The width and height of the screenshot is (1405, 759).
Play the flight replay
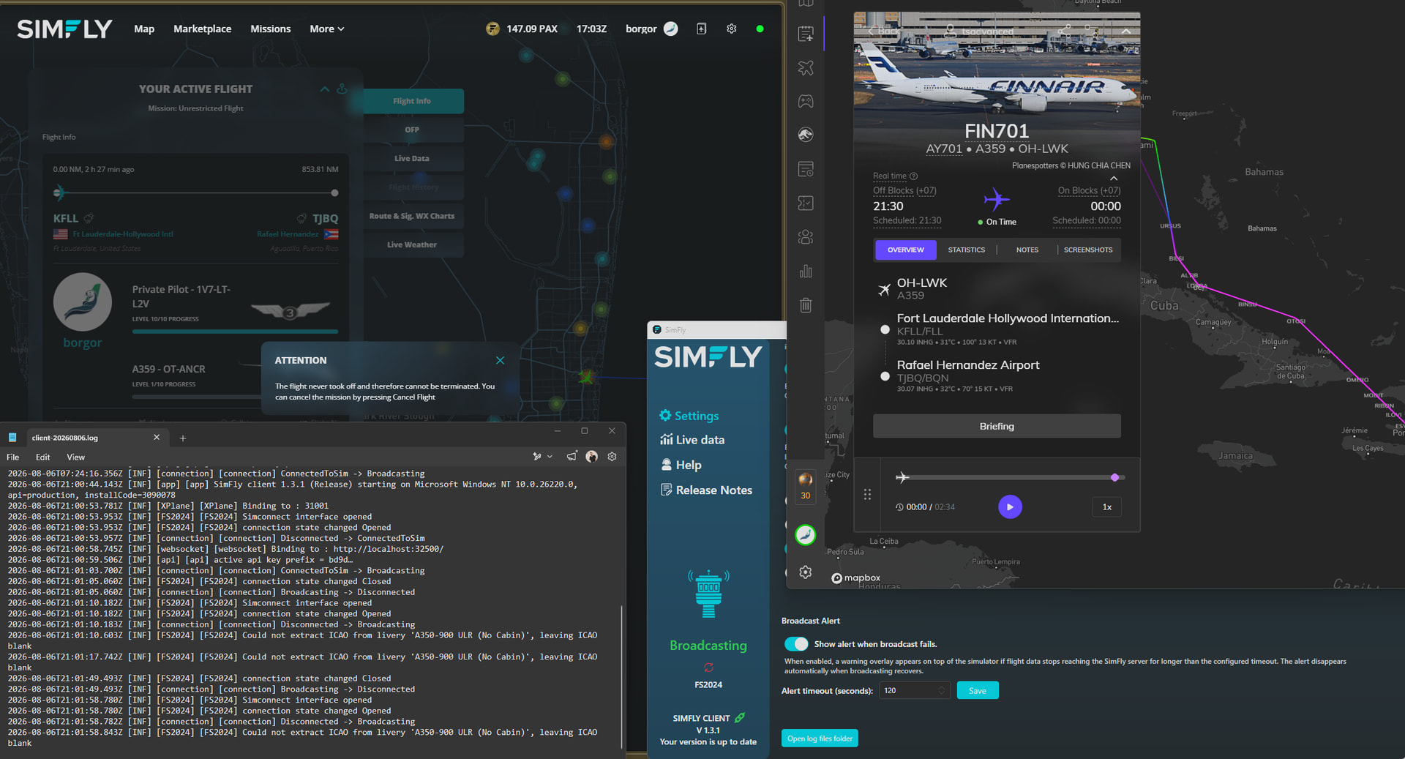1010,506
